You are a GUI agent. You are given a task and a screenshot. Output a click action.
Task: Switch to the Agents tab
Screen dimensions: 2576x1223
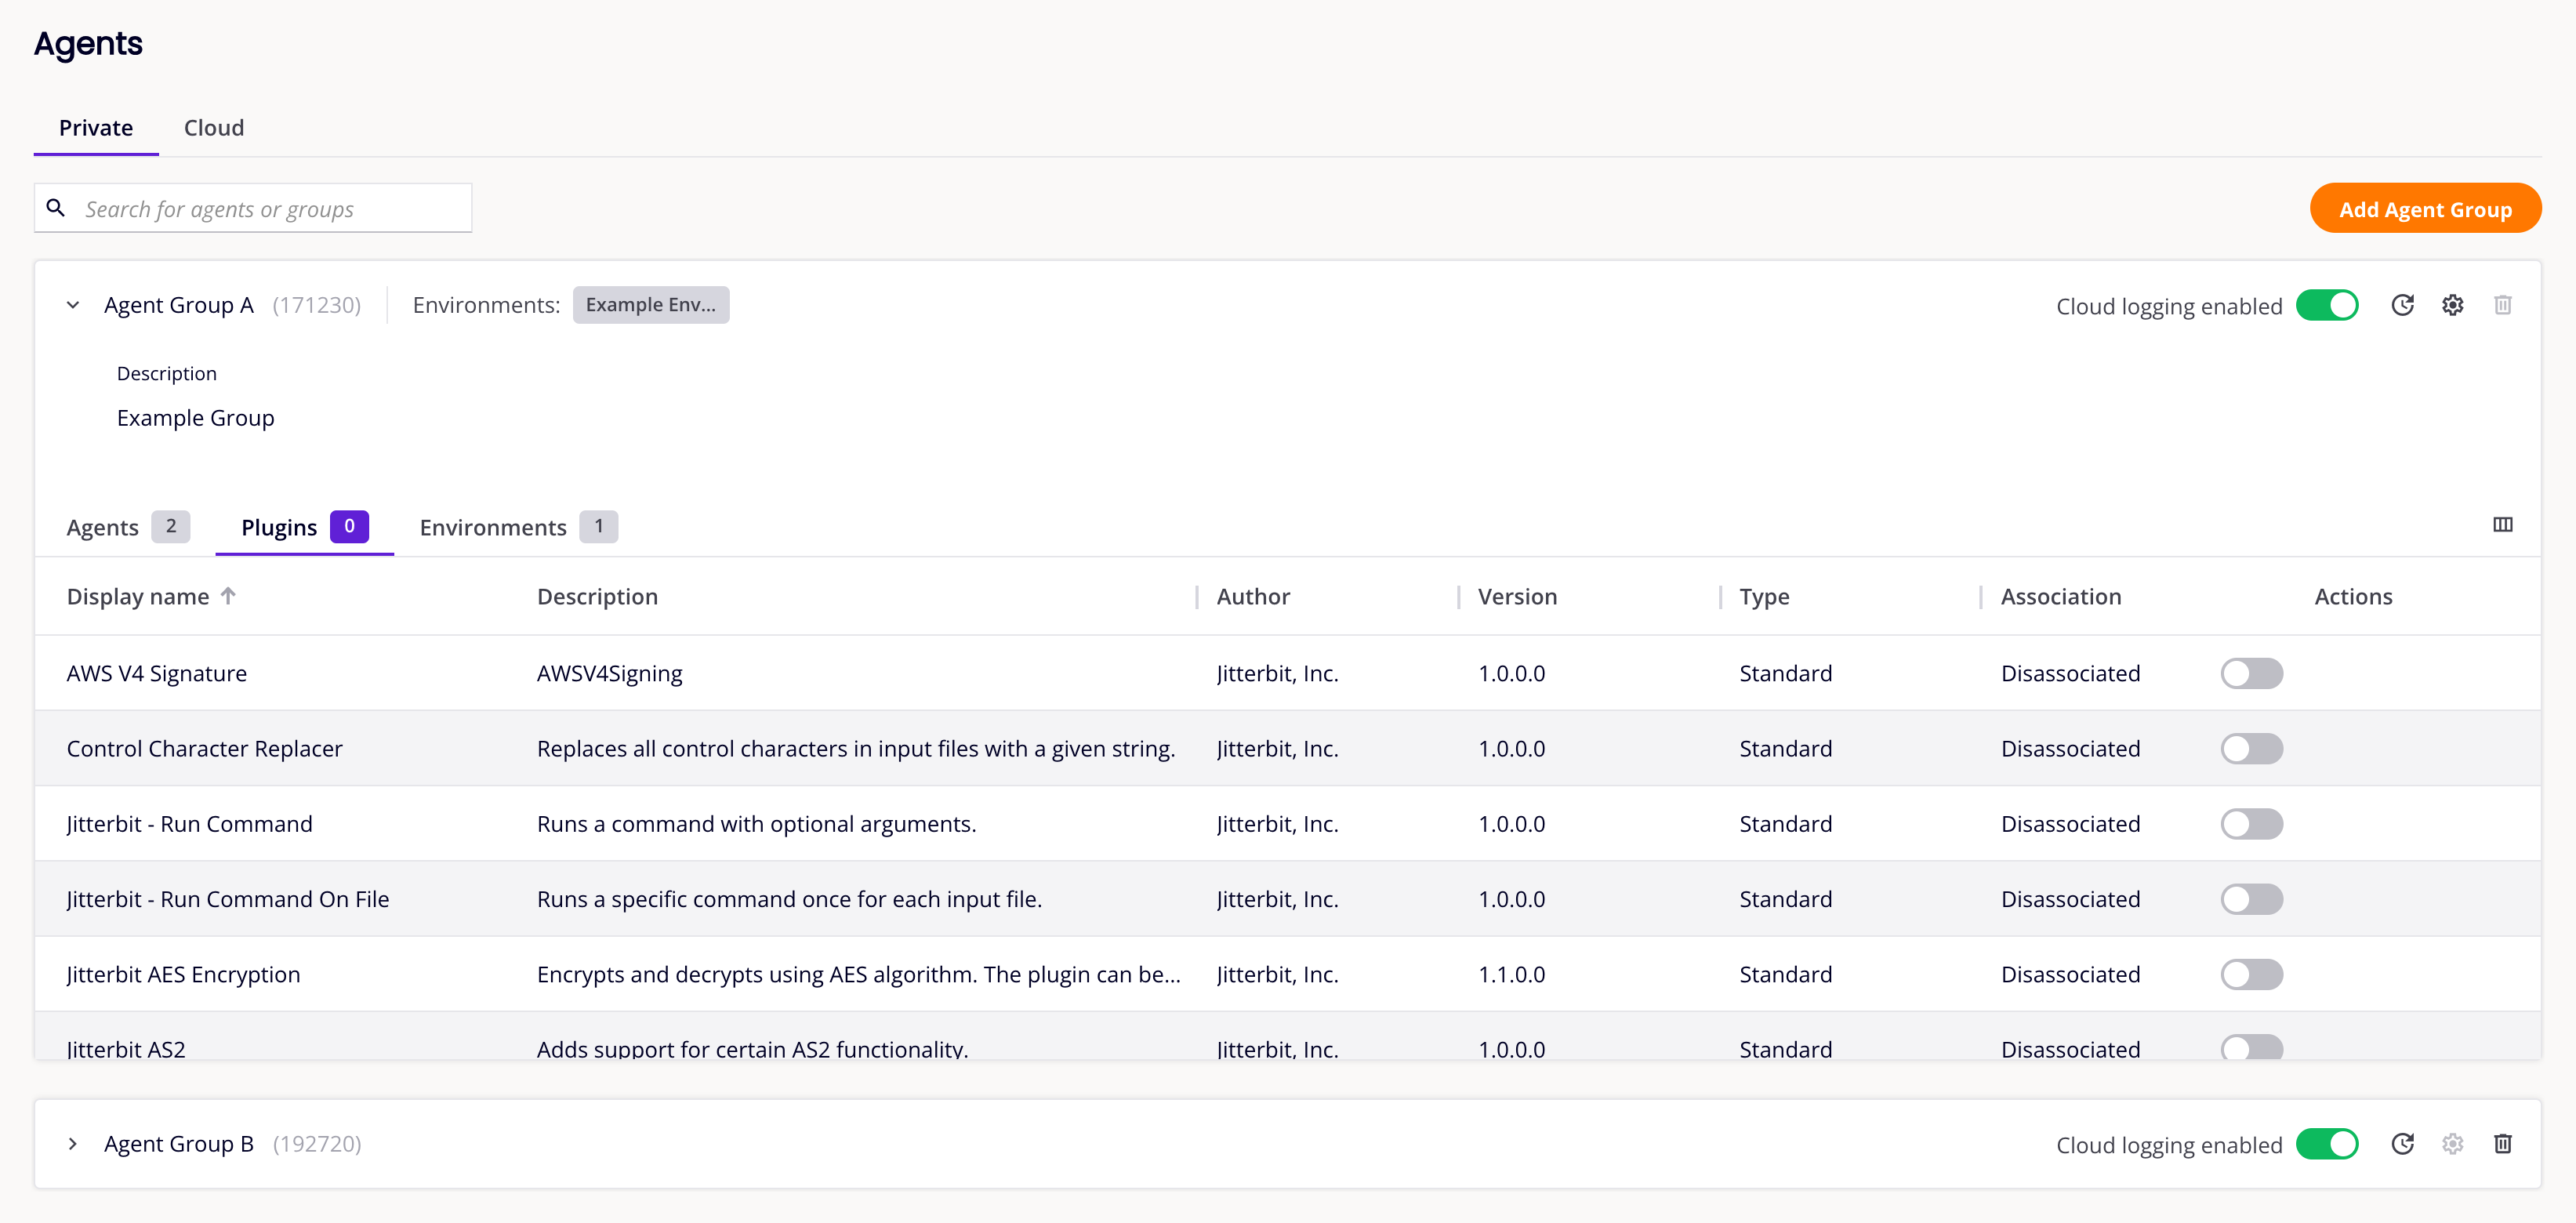pyautogui.click(x=102, y=526)
